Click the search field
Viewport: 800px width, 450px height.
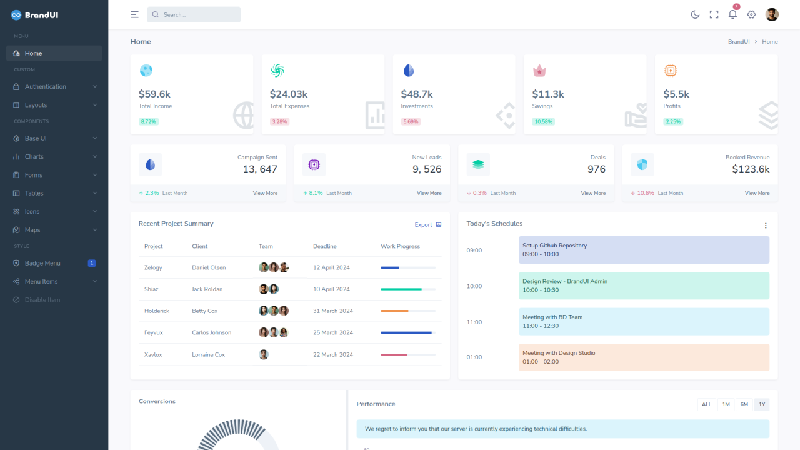(x=194, y=14)
